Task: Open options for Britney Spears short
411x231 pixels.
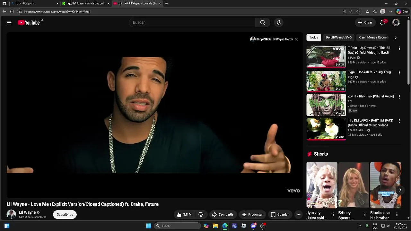Action: pos(365,214)
